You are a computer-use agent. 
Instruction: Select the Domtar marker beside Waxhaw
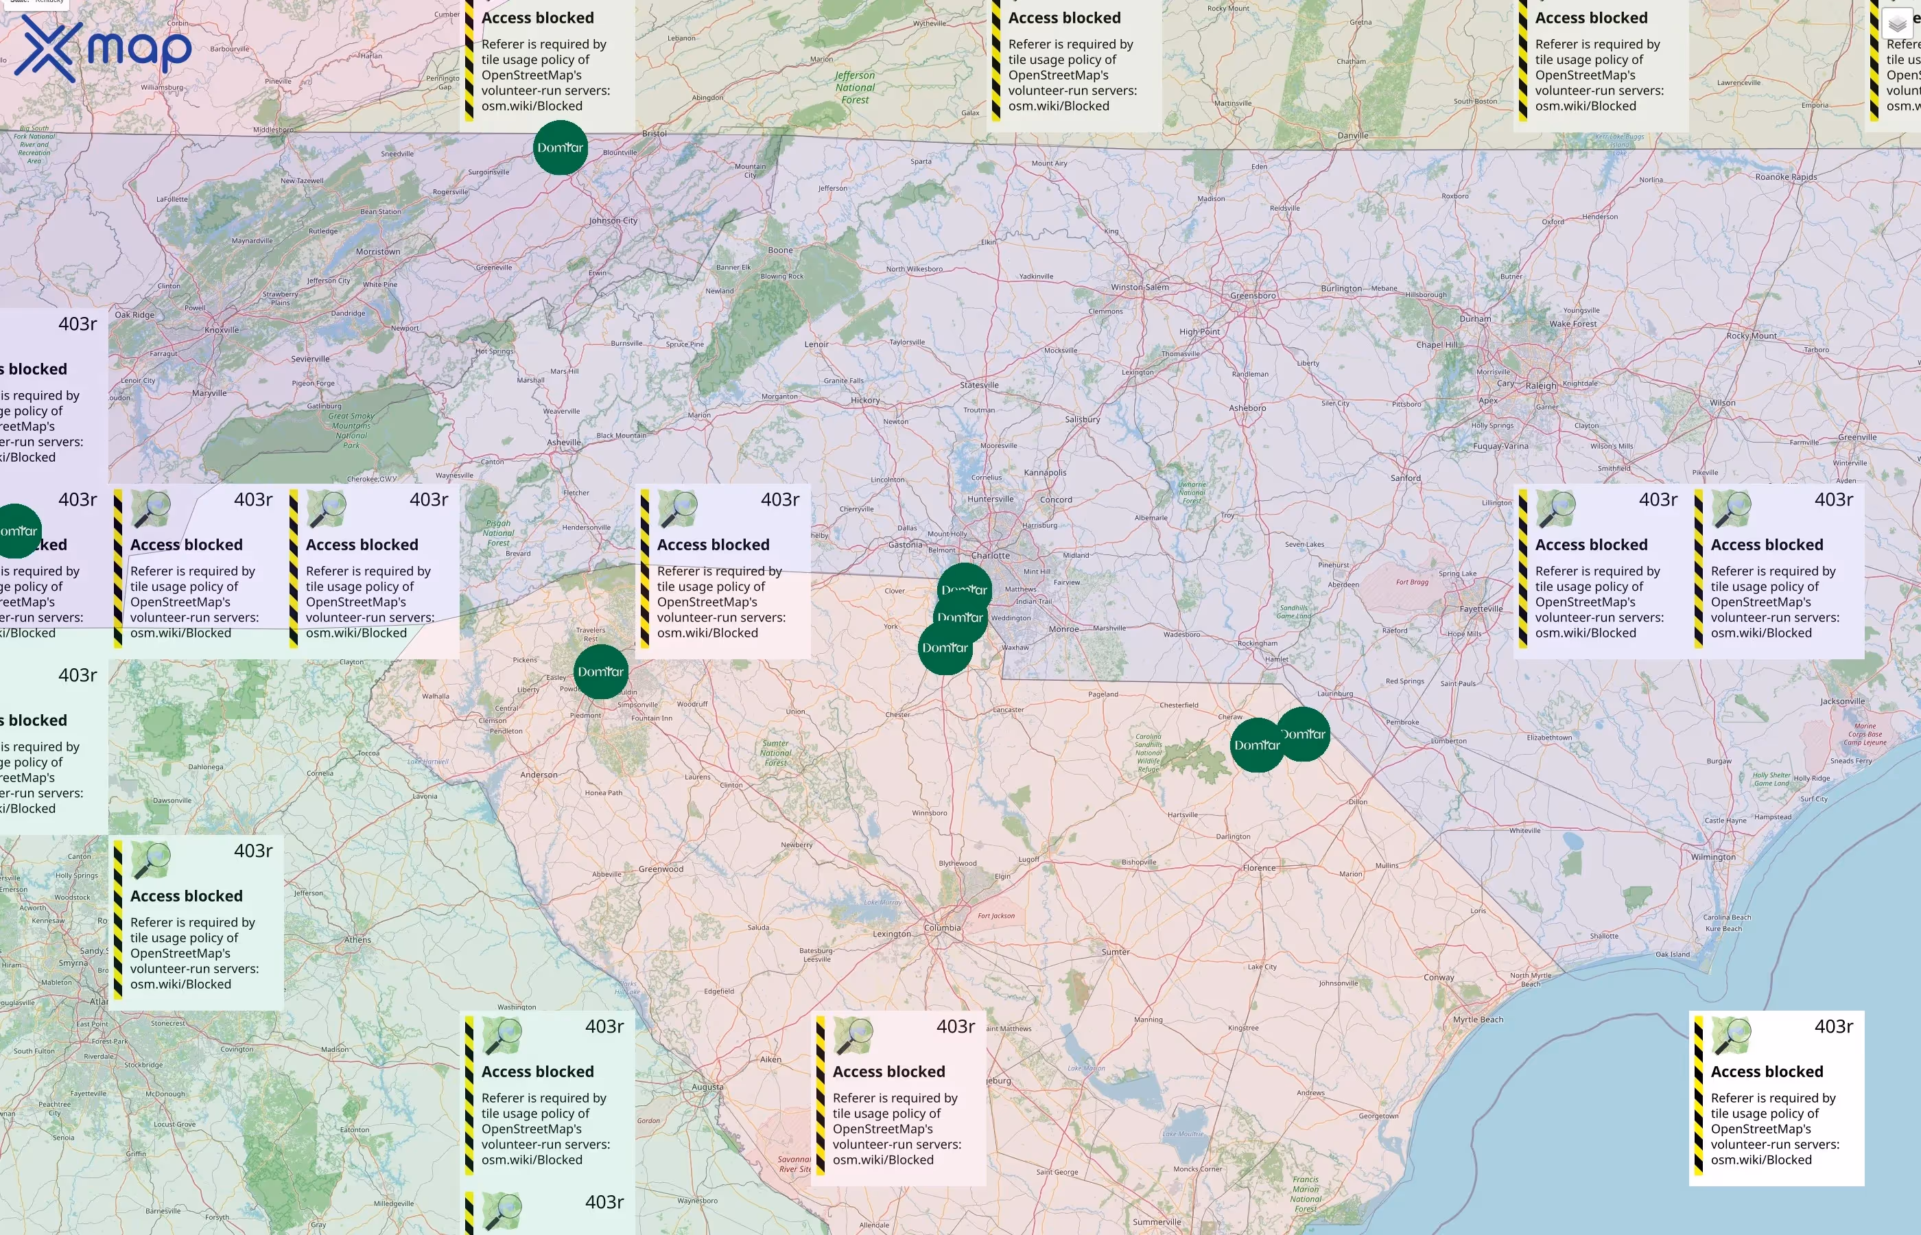(x=945, y=648)
